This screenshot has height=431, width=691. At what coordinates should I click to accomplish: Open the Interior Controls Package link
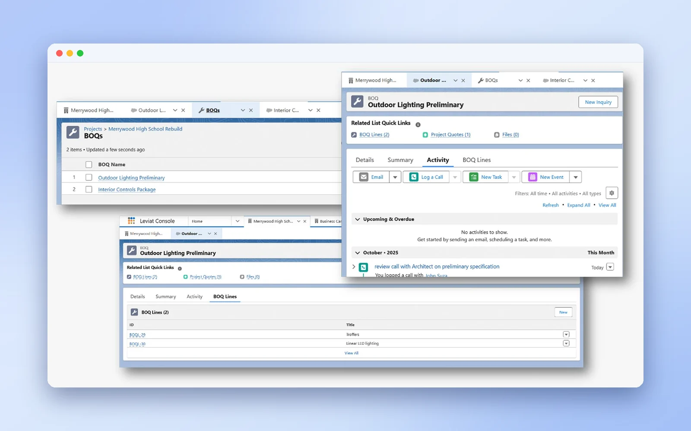coord(127,190)
